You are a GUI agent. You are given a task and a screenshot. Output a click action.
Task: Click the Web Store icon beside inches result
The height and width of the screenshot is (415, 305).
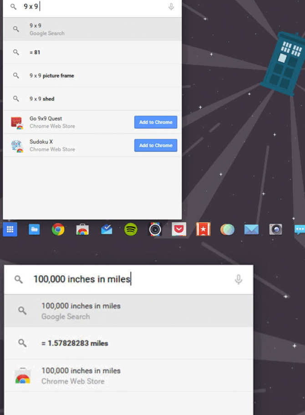(22, 376)
